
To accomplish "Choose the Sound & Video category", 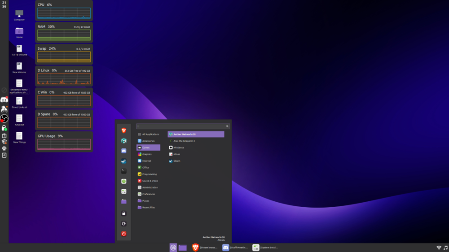I will 150,181.
